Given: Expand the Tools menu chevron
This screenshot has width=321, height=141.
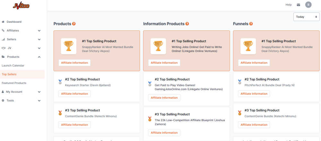Looking at the screenshot, I should pos(39,101).
